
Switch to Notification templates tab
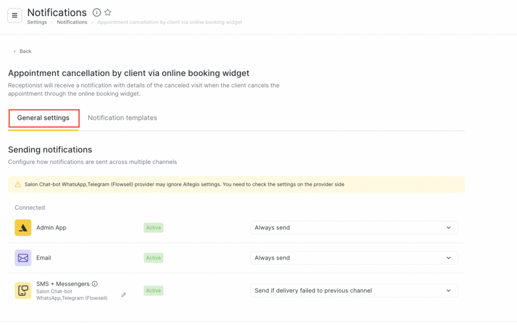coord(122,118)
